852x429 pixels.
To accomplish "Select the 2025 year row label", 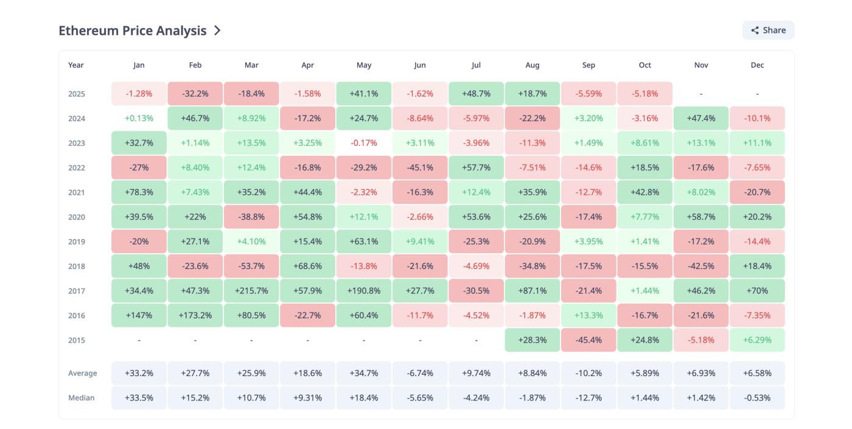I will 77,94.
